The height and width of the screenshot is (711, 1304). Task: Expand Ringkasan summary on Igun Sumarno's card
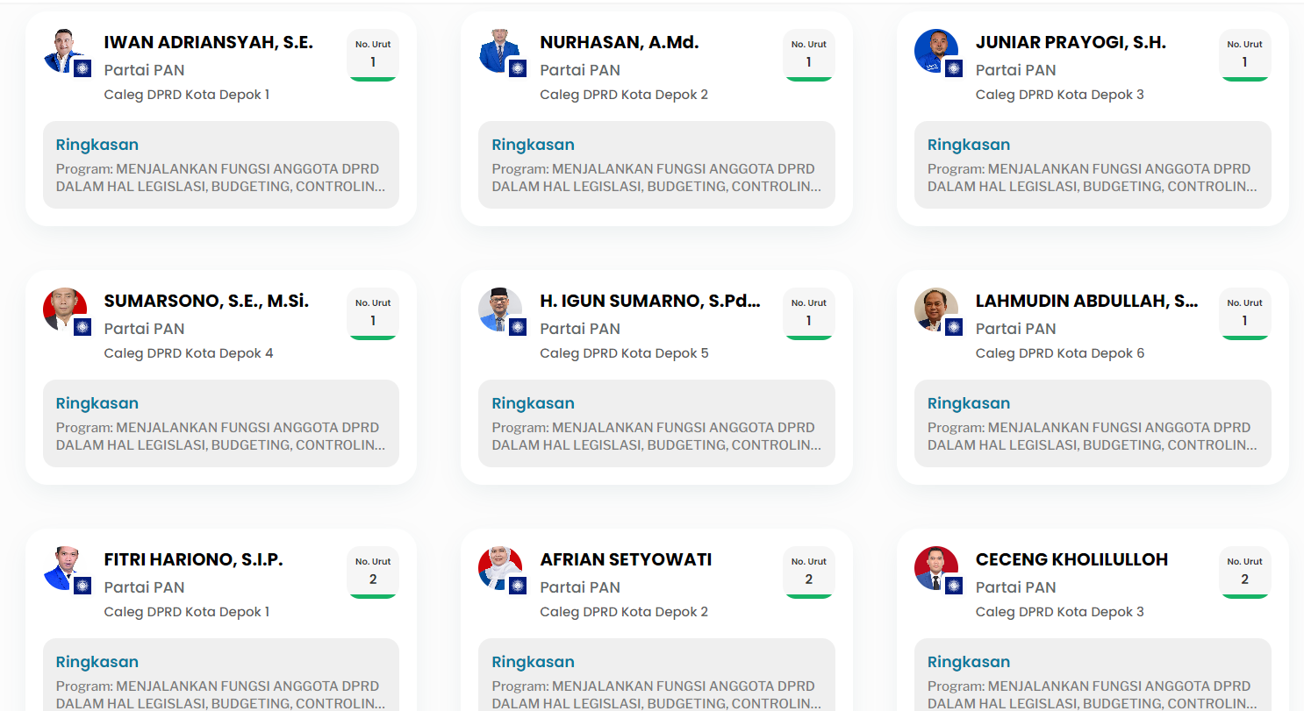(x=656, y=423)
